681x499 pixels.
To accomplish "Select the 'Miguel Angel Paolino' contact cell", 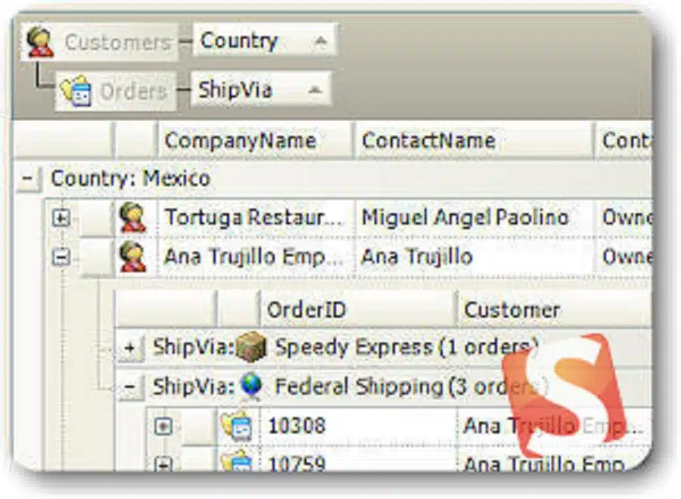I will (474, 218).
